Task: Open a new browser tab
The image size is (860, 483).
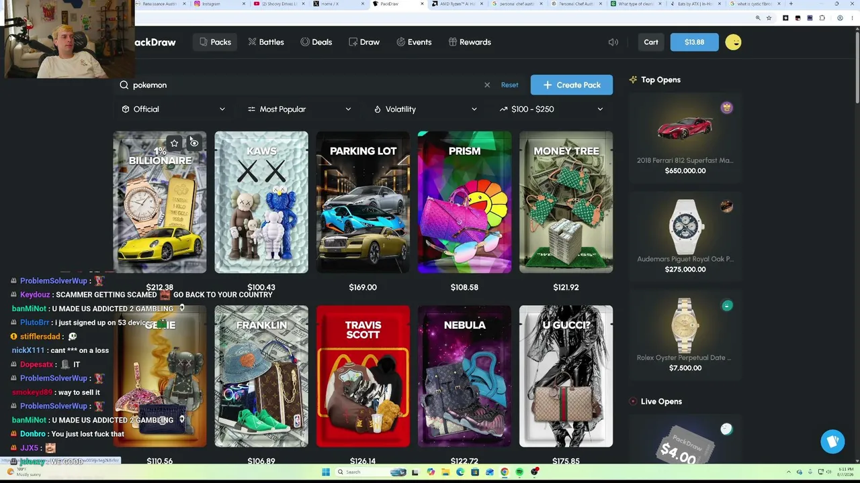Action: (x=791, y=4)
